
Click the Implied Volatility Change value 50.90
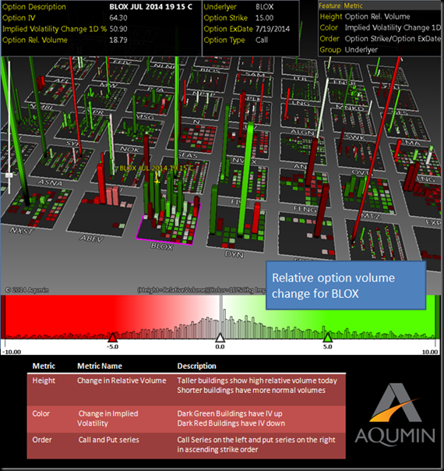pyautogui.click(x=118, y=29)
